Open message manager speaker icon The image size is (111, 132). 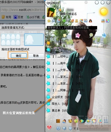[64, 128]
